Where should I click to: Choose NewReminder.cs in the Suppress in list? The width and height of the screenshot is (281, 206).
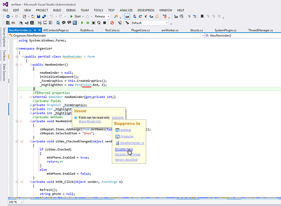(132, 142)
